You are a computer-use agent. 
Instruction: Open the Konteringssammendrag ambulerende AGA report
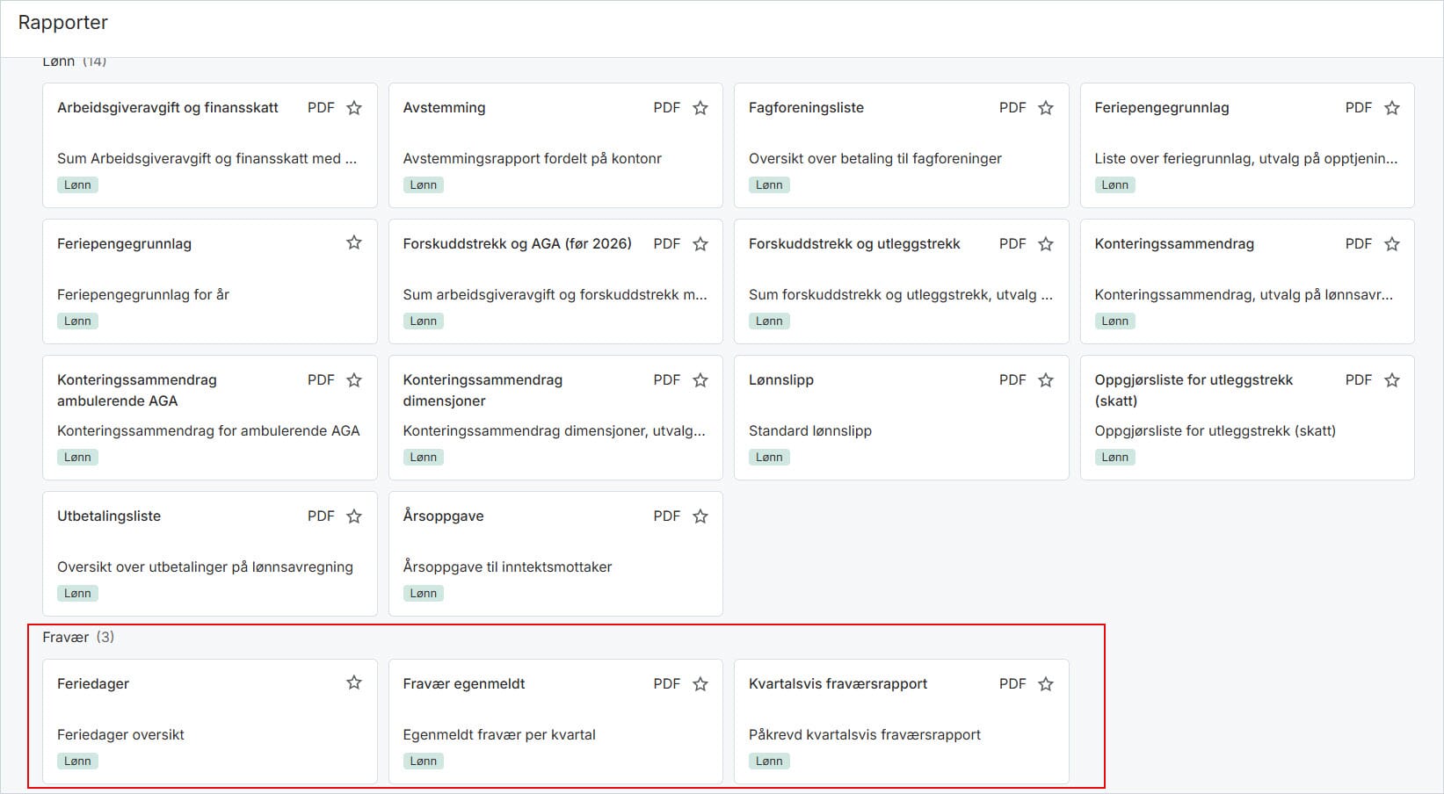210,417
